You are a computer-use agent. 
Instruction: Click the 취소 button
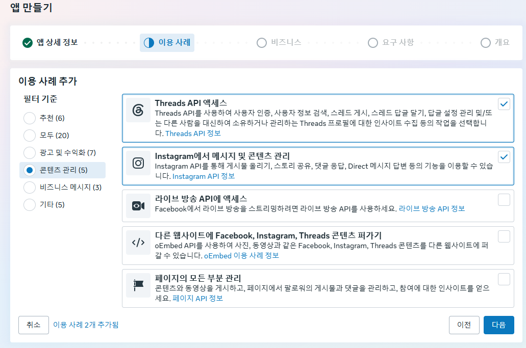click(34, 325)
